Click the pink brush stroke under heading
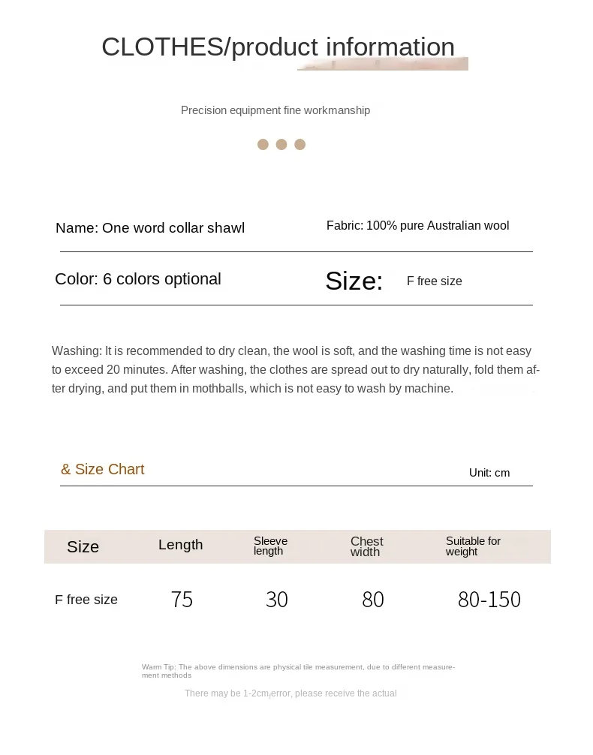Image resolution: width=593 pixels, height=755 pixels. 383,64
